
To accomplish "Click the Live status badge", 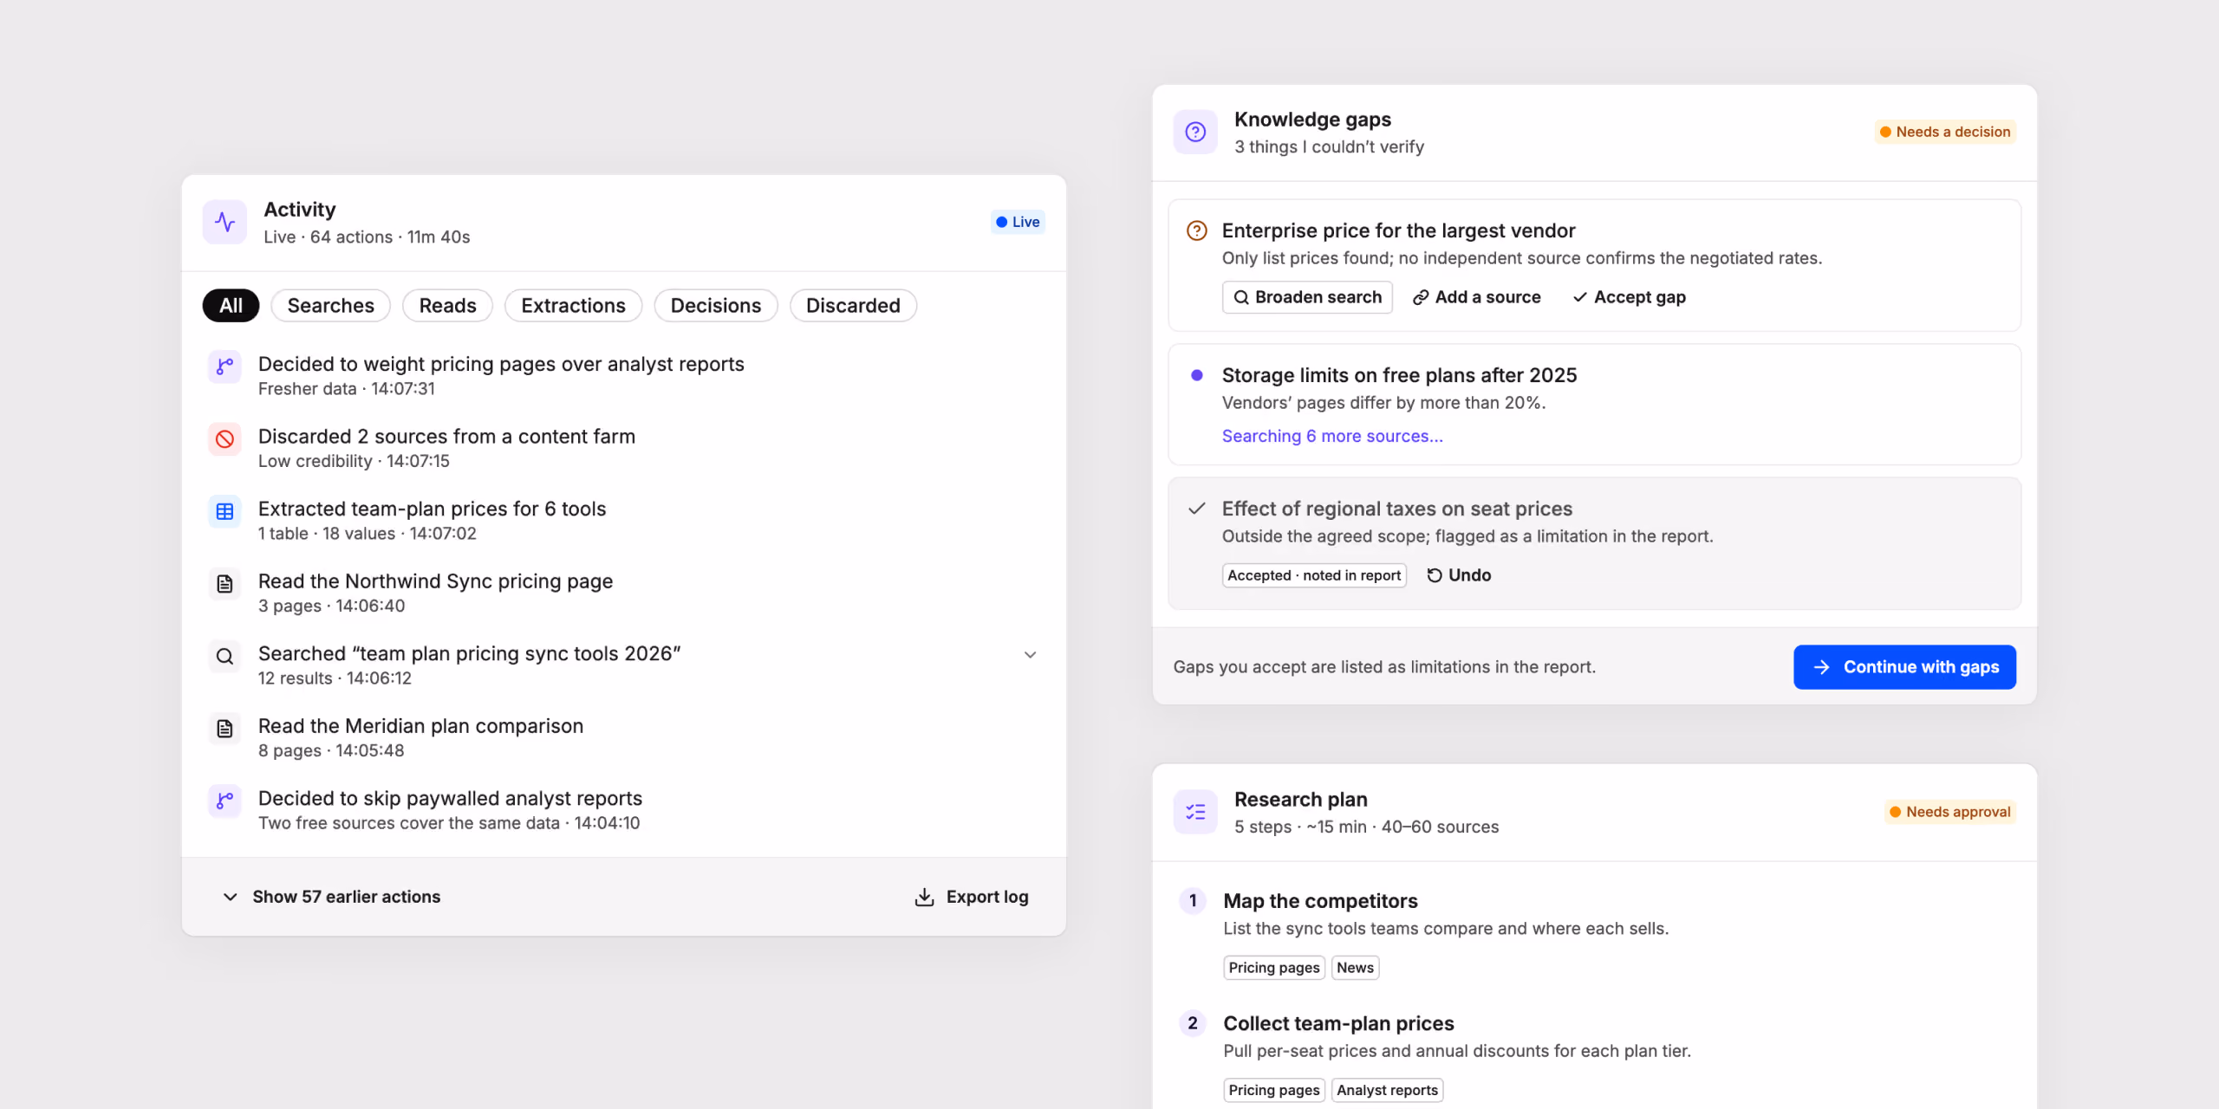I will click(1018, 222).
